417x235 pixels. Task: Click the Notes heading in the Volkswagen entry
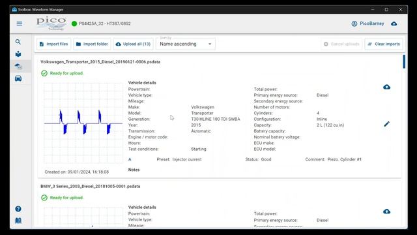click(134, 170)
